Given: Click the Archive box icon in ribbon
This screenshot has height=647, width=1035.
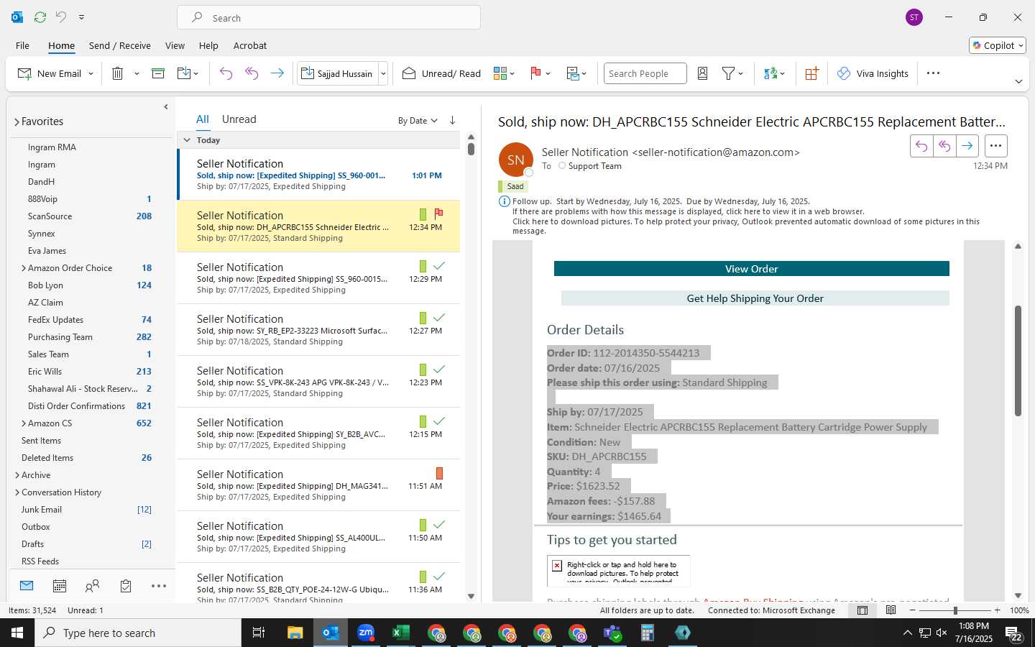Looking at the screenshot, I should pos(158,73).
